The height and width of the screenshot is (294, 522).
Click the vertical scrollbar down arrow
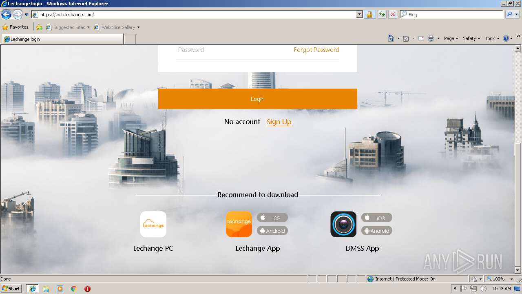point(518,270)
